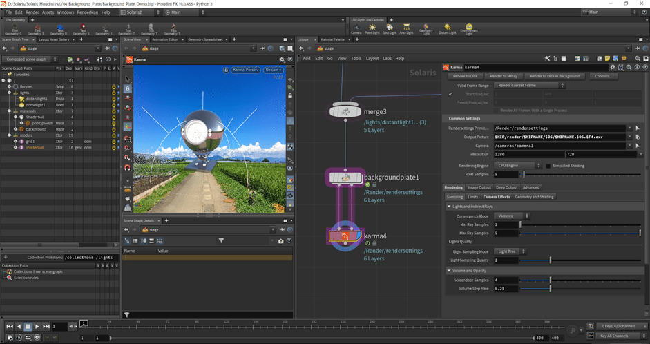Click the Render to MPlay button
650x344 pixels.
504,76
